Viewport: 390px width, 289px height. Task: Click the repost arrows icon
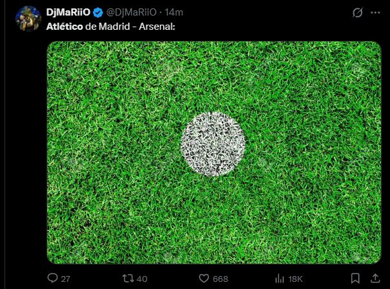[x=128, y=278]
